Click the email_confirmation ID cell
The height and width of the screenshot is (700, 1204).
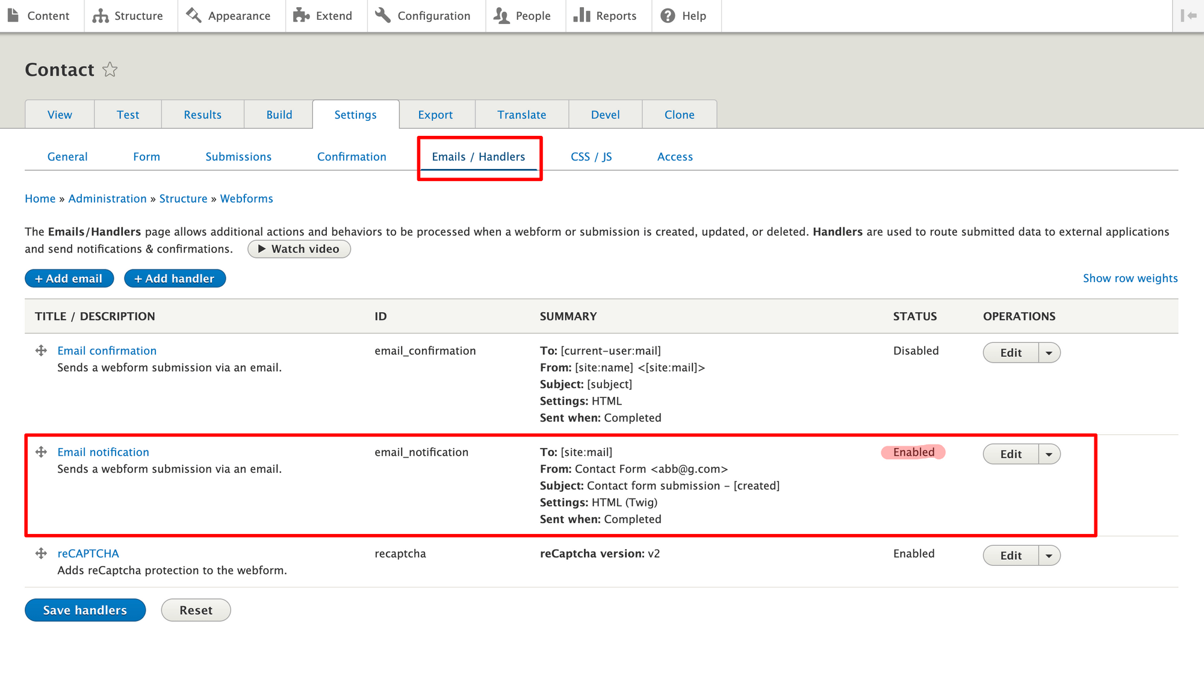pos(425,351)
